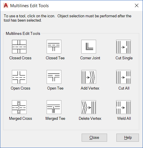Click the "Corner Joint" text label
Viewport: 143px width, 148px height.
tap(90, 58)
